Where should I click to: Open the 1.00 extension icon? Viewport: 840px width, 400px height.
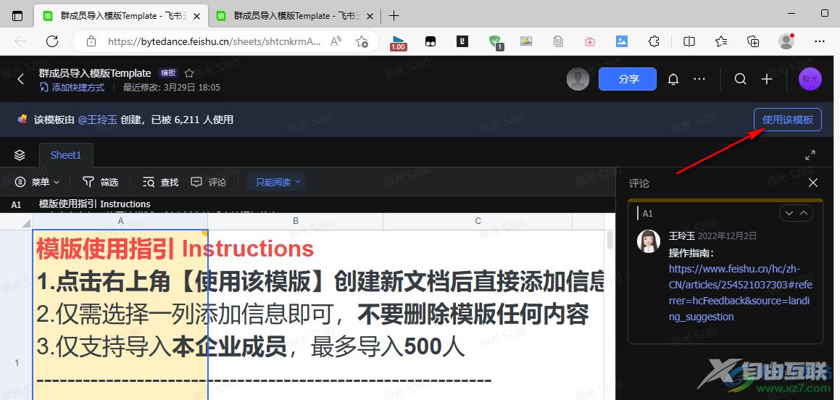click(398, 42)
